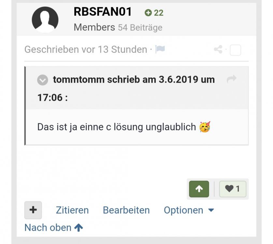Click Bearbeiten to edit post
Image resolution: width=273 pixels, height=244 pixels.
126,210
